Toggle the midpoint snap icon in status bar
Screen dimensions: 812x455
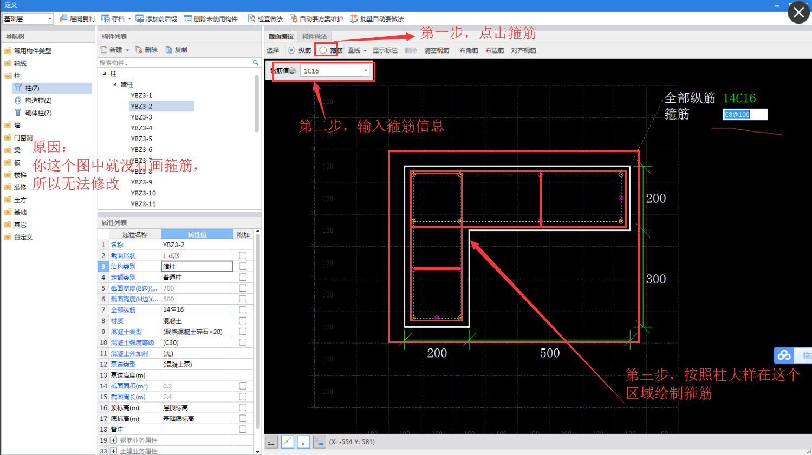287,442
